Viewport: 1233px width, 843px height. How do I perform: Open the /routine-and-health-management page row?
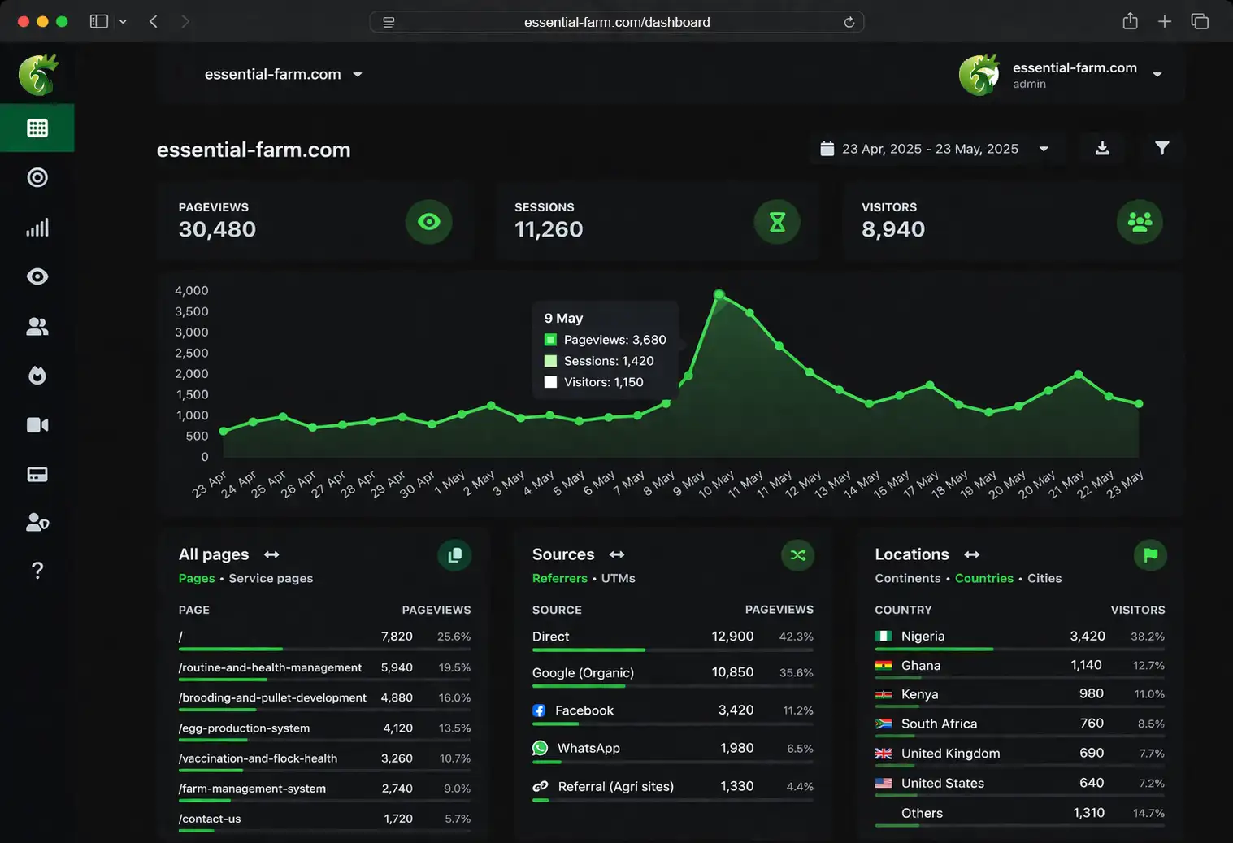(324, 669)
